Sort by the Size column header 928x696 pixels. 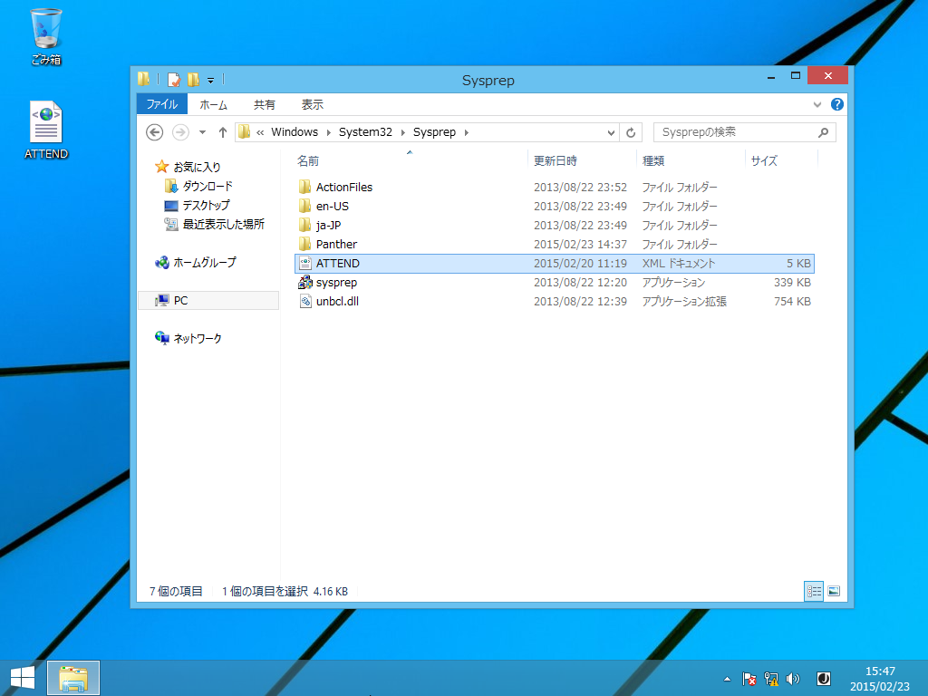[x=781, y=160]
